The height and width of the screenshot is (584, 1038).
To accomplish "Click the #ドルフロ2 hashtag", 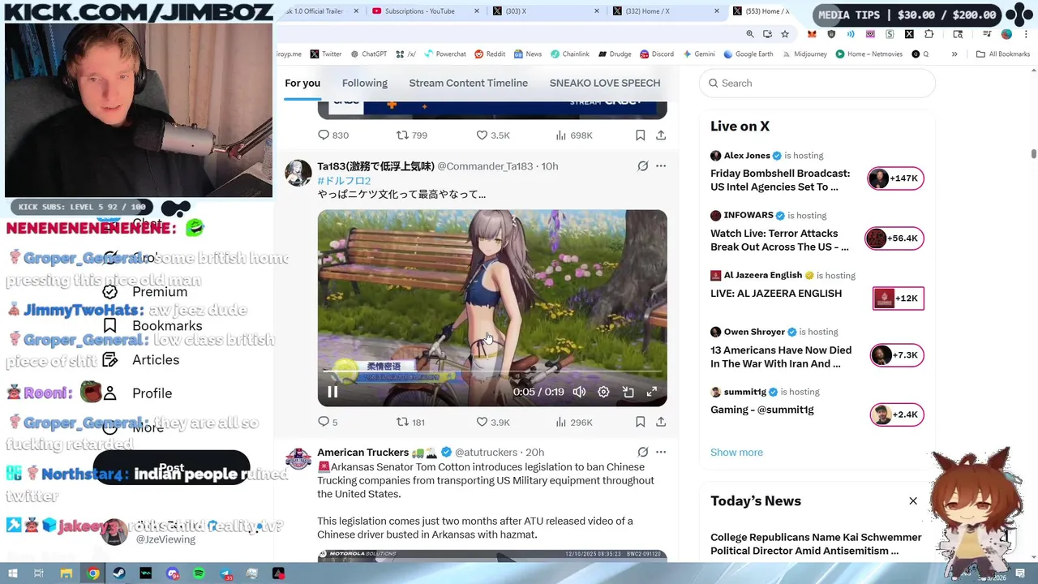I will pos(344,181).
